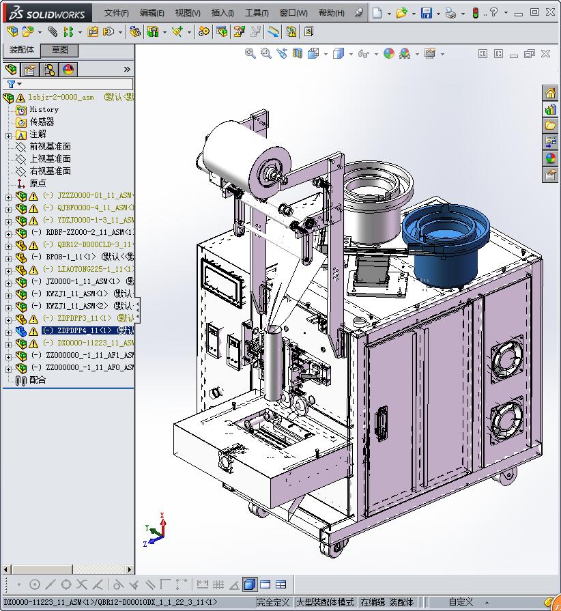
Task: Click the Smart Fasteners icon
Action: [93, 31]
